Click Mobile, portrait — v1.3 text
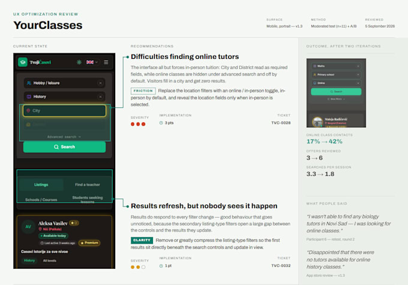 [284, 26]
